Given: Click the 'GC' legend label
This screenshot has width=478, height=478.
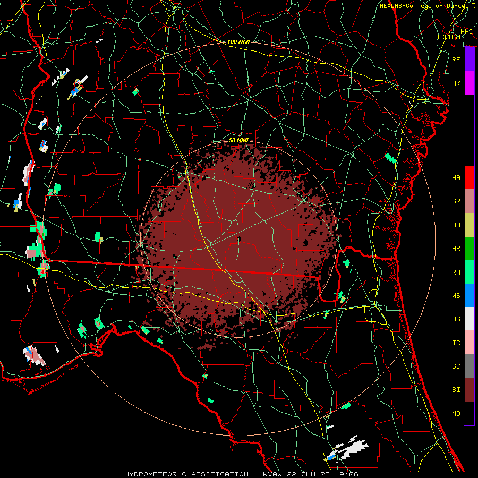Looking at the screenshot, I should [x=456, y=366].
